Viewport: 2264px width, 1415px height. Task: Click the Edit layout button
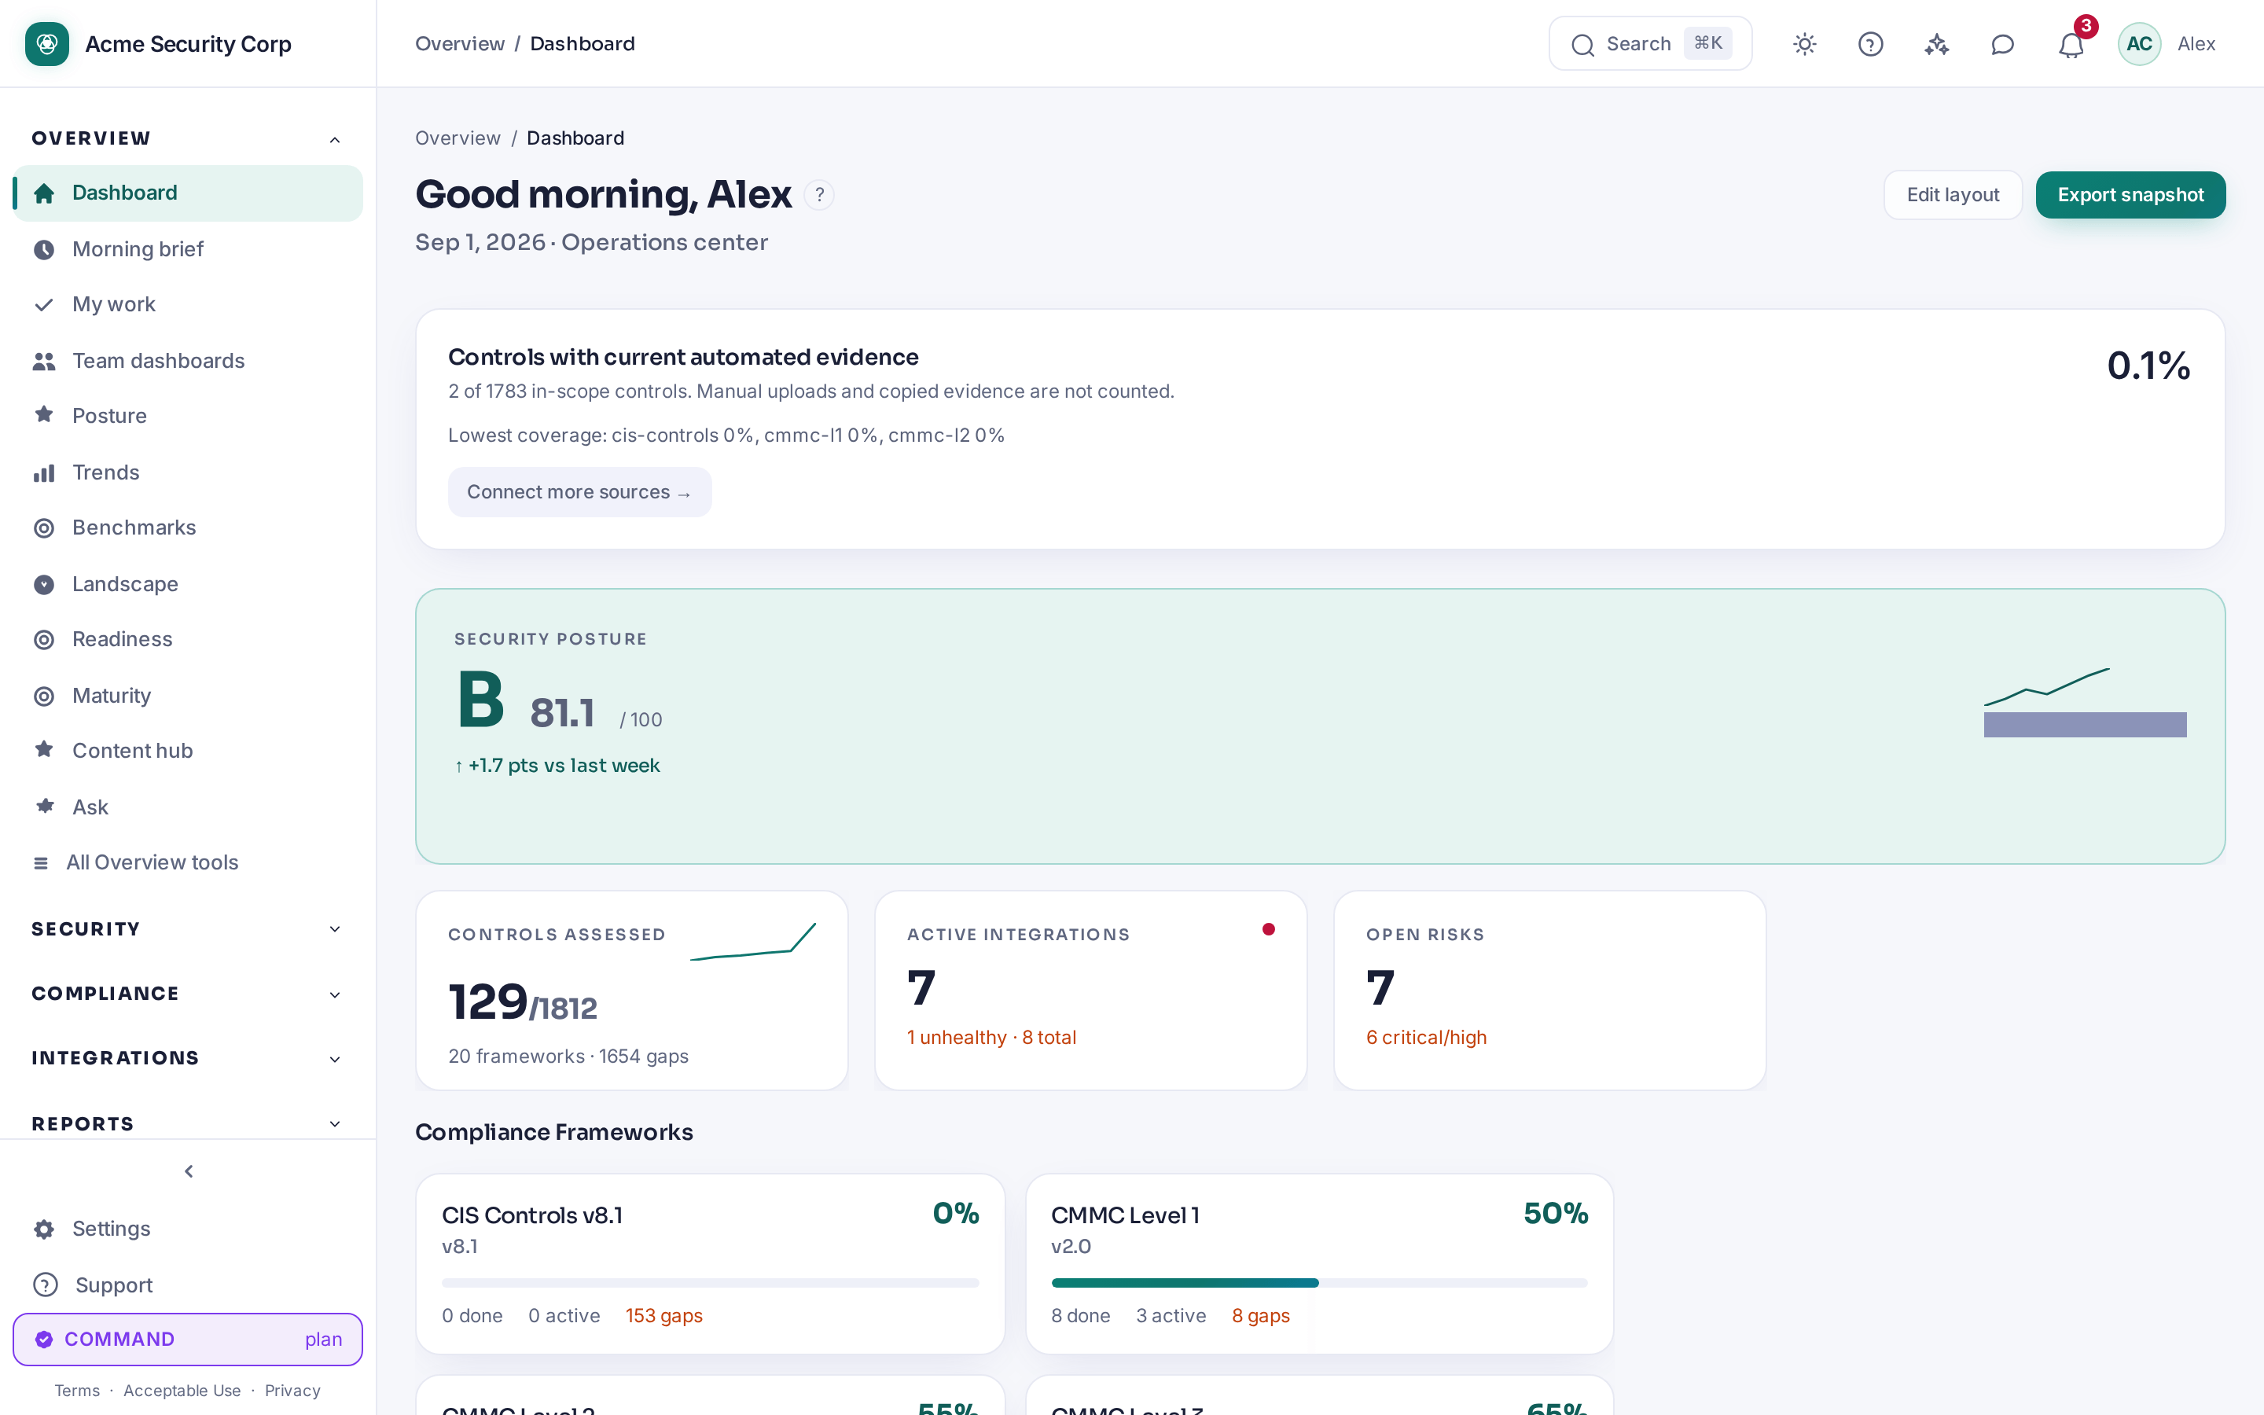point(1953,195)
